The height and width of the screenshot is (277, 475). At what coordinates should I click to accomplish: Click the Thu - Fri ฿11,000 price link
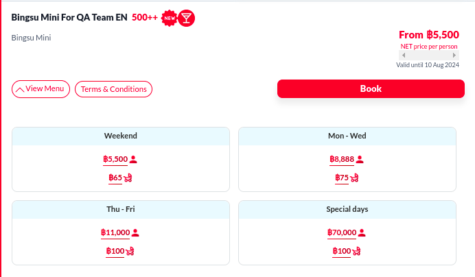(115, 232)
